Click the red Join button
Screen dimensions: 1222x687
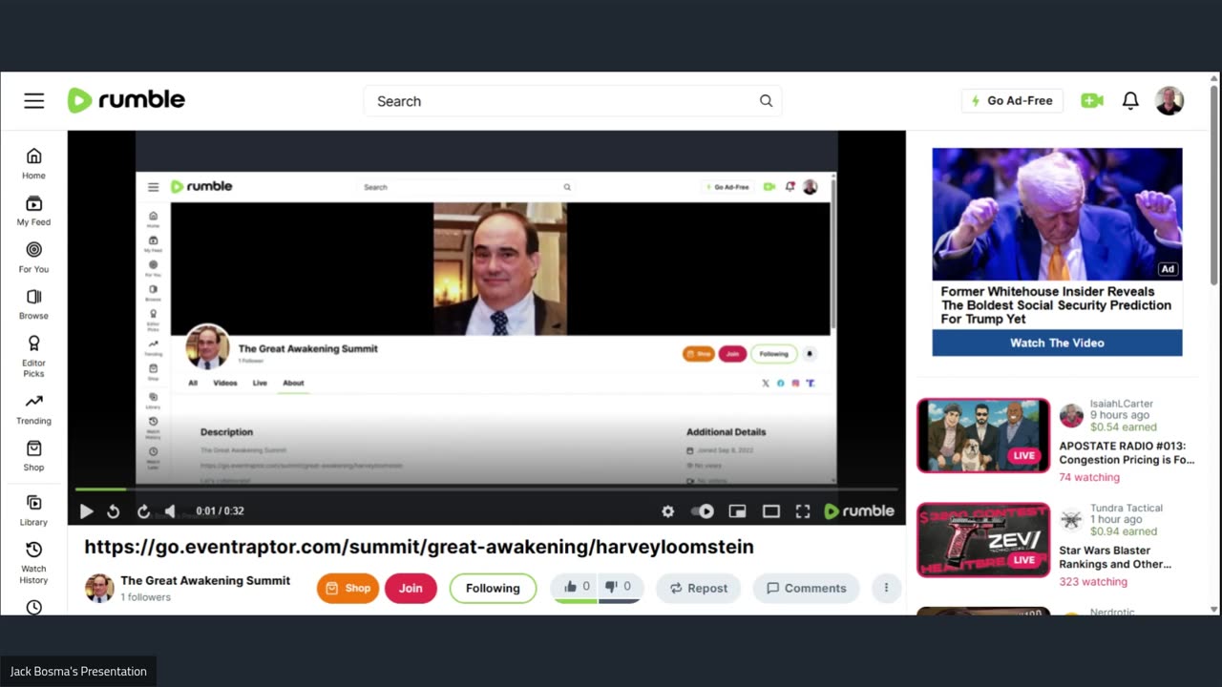coord(411,588)
